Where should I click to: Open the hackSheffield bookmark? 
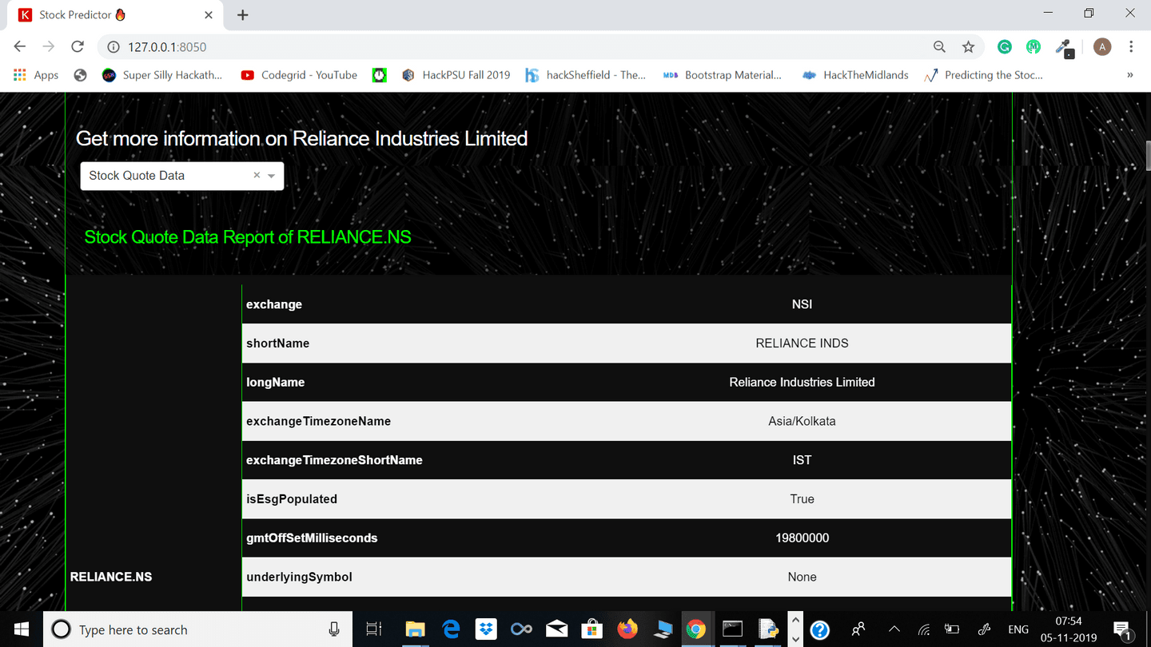586,75
